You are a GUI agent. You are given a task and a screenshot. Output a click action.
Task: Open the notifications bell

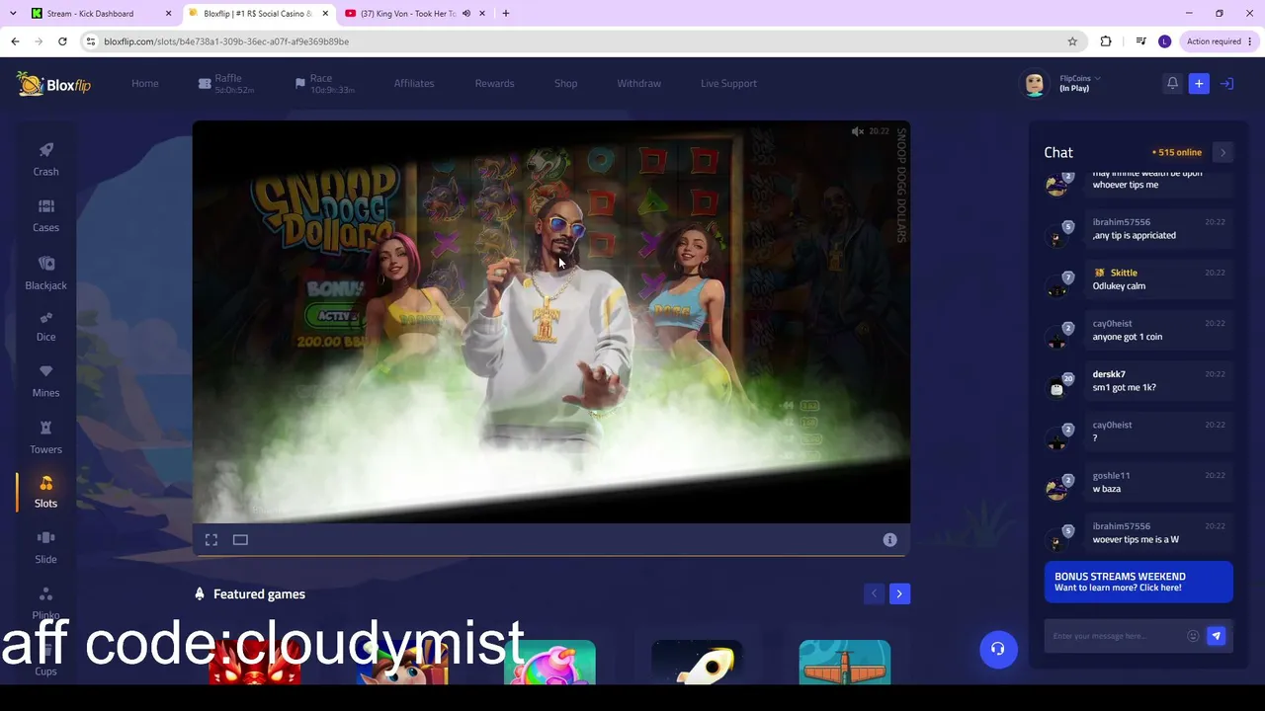click(x=1172, y=84)
